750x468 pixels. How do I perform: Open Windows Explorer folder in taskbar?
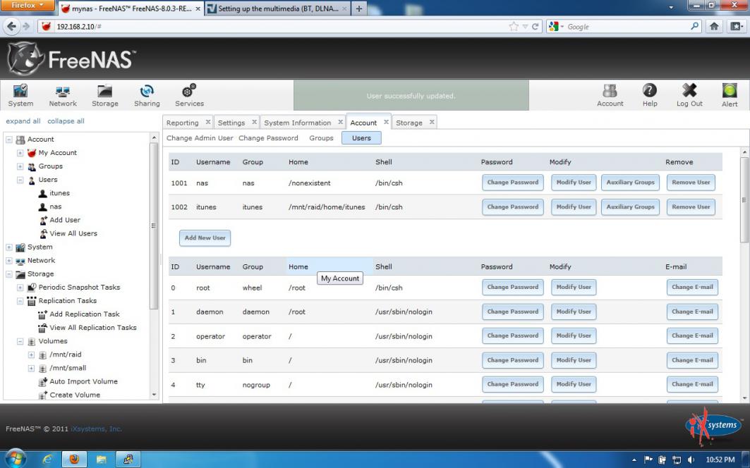click(101, 460)
